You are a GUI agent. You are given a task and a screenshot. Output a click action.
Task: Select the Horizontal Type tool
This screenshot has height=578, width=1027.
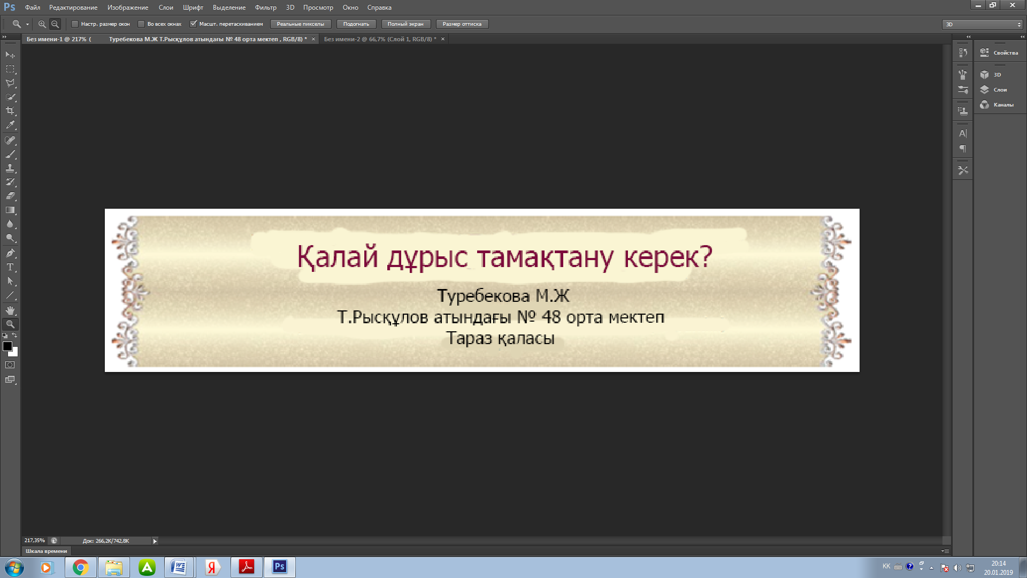tap(10, 267)
